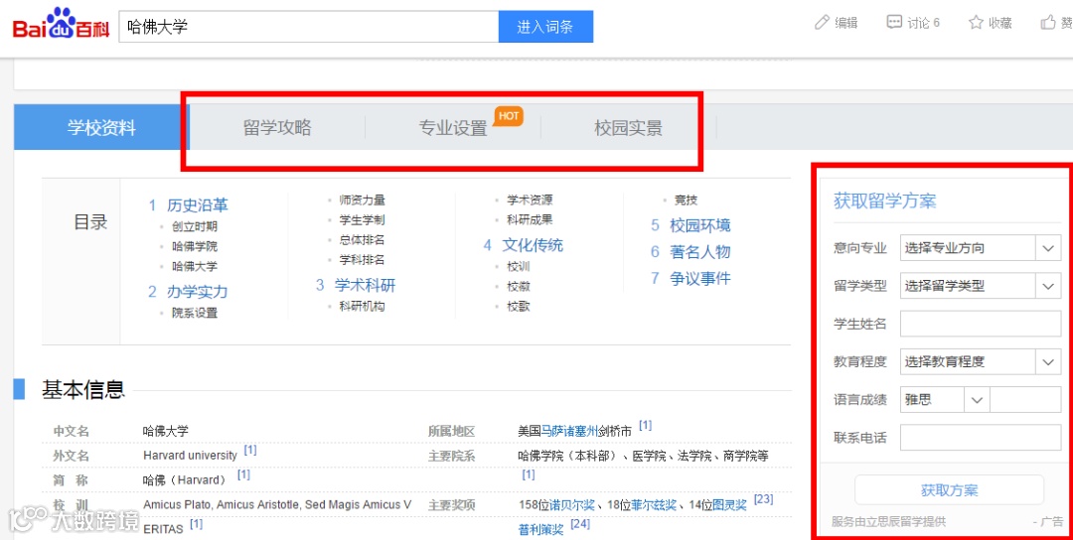
Task: Open 意向专业 dropdown 选择专业方向
Action: [x=980, y=248]
